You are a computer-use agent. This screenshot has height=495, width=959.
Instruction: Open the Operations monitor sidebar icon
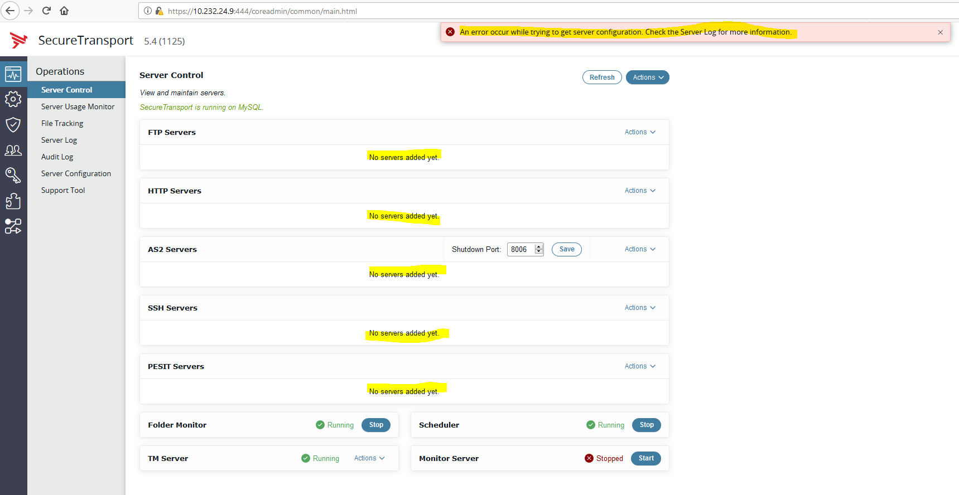coord(13,74)
